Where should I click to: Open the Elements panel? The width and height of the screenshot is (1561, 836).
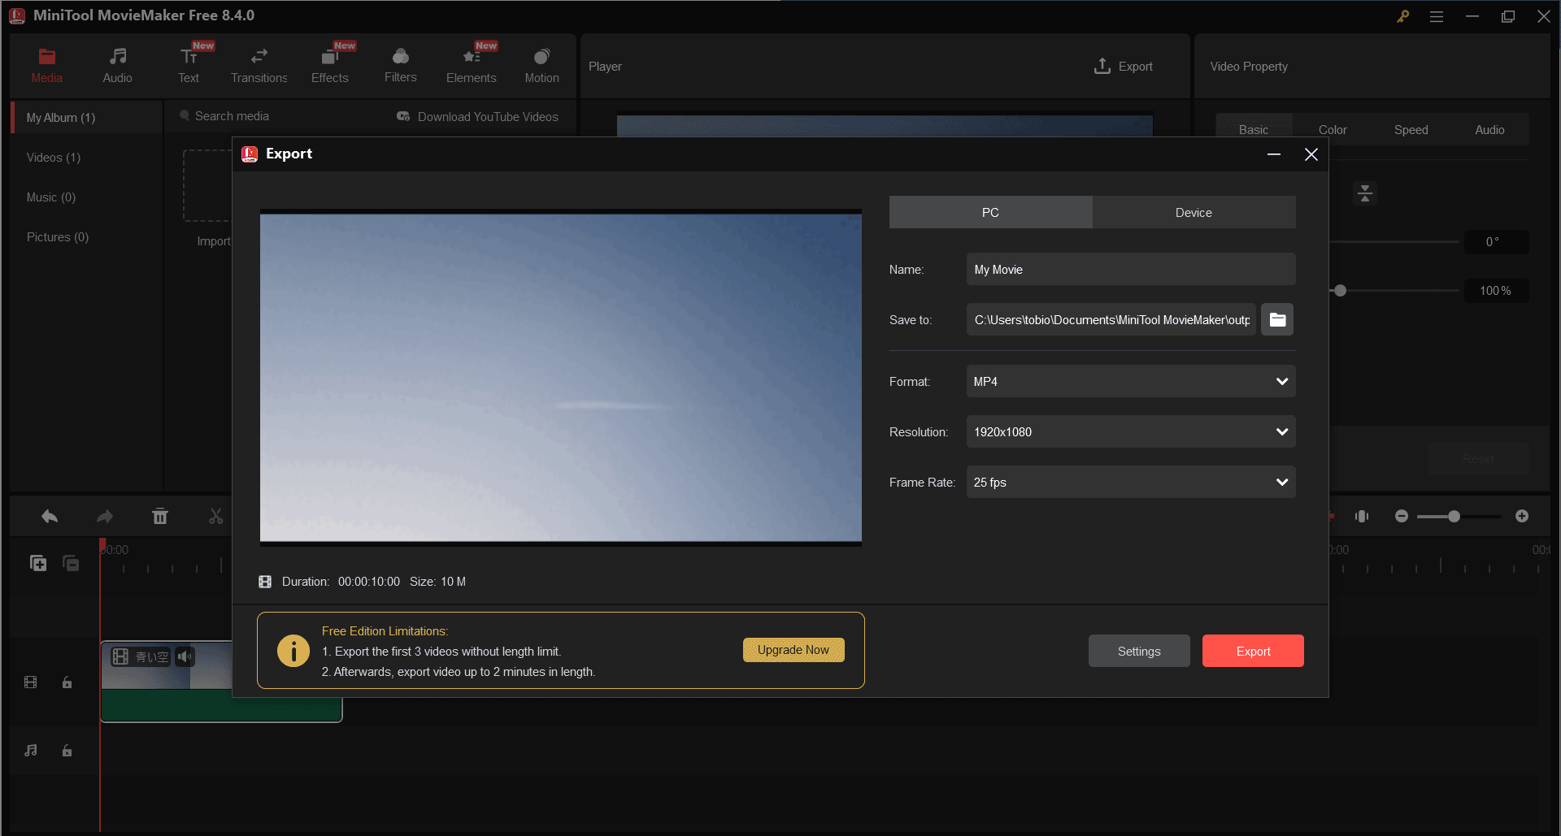pos(471,58)
